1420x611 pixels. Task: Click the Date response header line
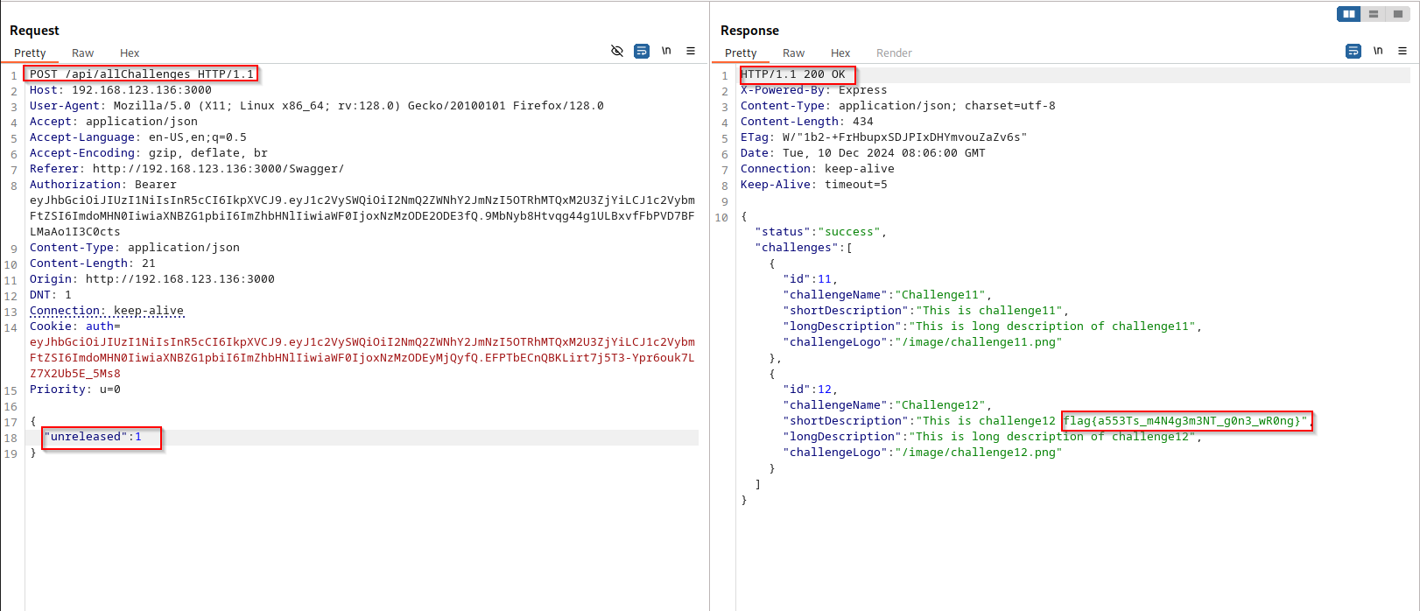[862, 153]
